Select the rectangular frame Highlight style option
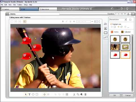Viewport: 136px width, 102px height. [115, 27]
